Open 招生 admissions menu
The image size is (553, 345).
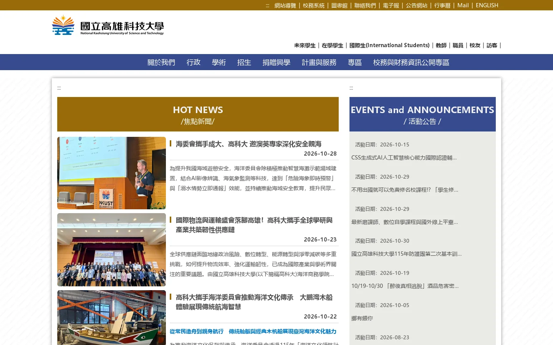coord(244,62)
